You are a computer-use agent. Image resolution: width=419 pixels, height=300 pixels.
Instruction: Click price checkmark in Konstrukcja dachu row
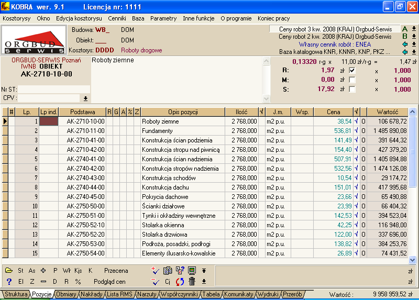tap(356, 187)
